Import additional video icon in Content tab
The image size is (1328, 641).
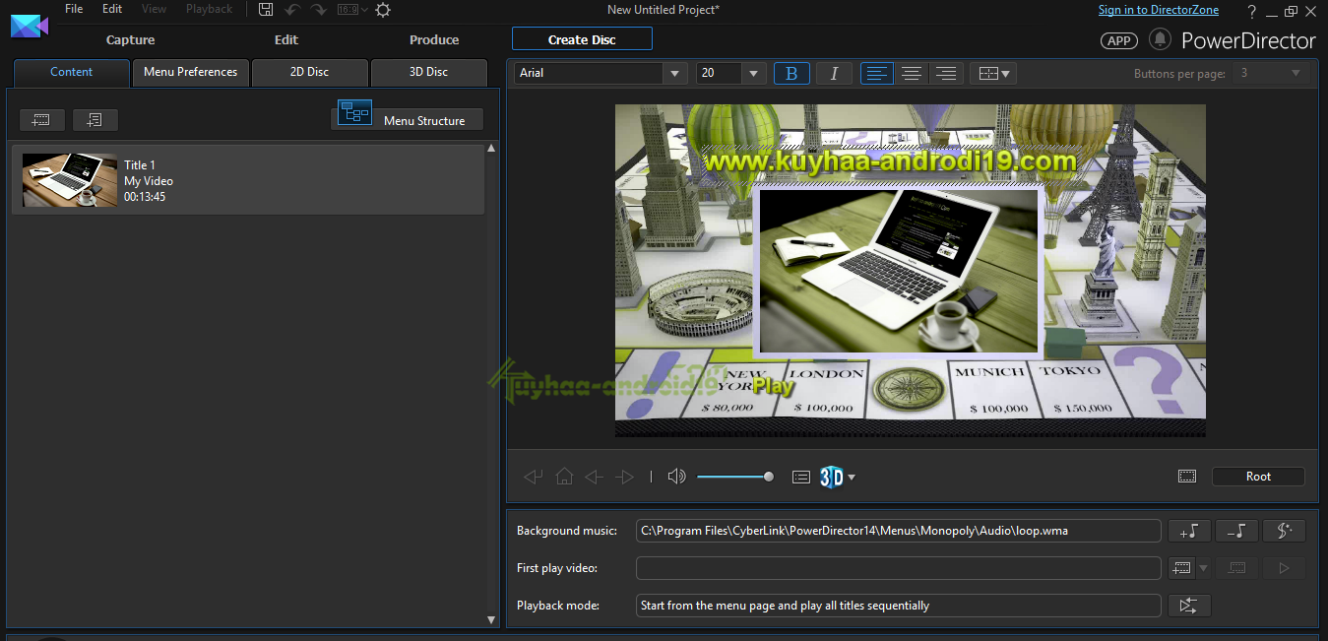coord(42,120)
